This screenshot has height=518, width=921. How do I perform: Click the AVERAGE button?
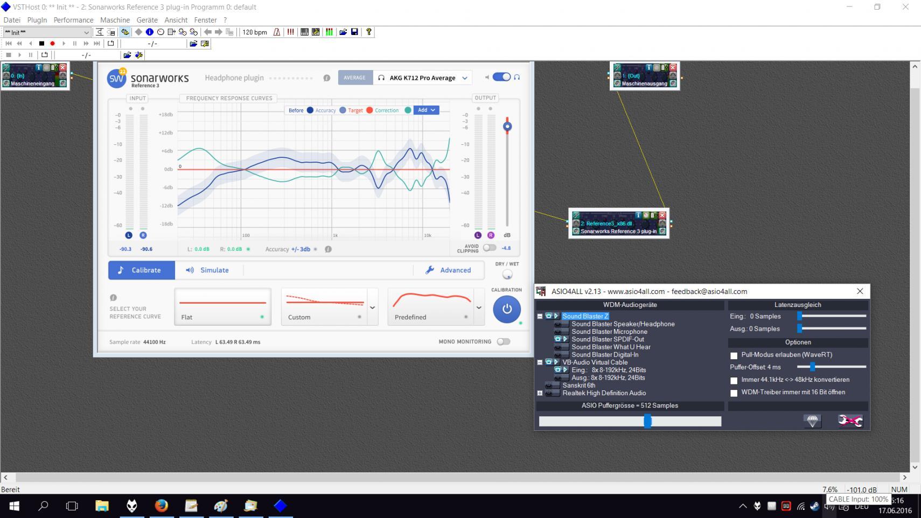(x=355, y=78)
